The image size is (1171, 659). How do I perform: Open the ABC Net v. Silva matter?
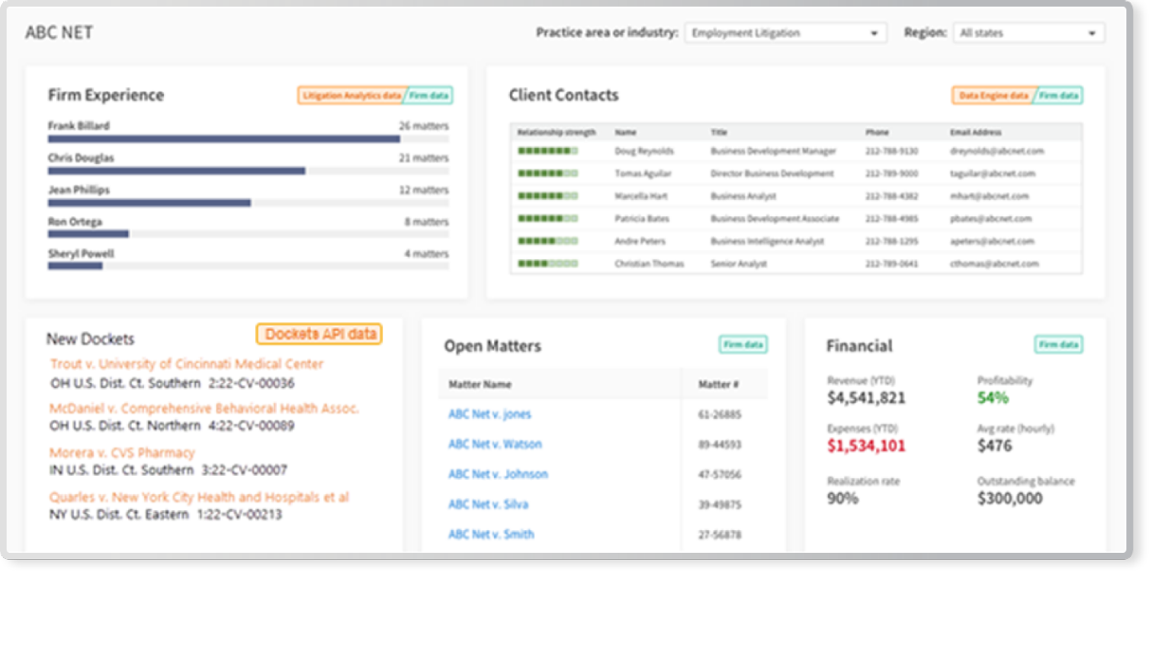pyautogui.click(x=488, y=504)
